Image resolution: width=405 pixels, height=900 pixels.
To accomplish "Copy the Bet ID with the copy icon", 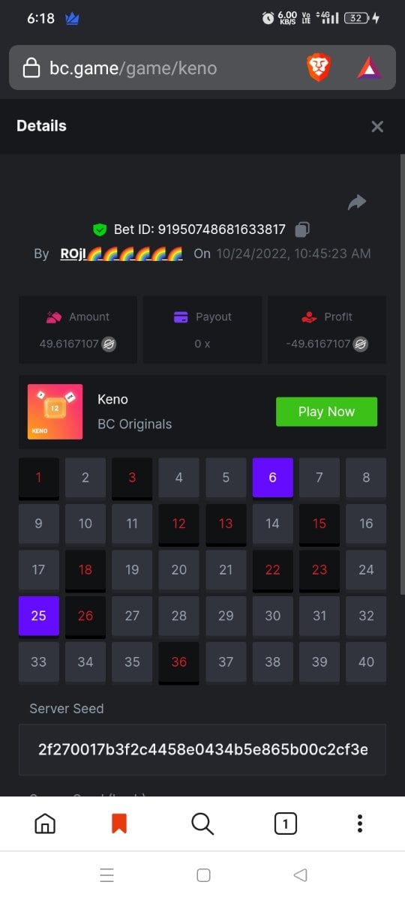I will pos(302,229).
